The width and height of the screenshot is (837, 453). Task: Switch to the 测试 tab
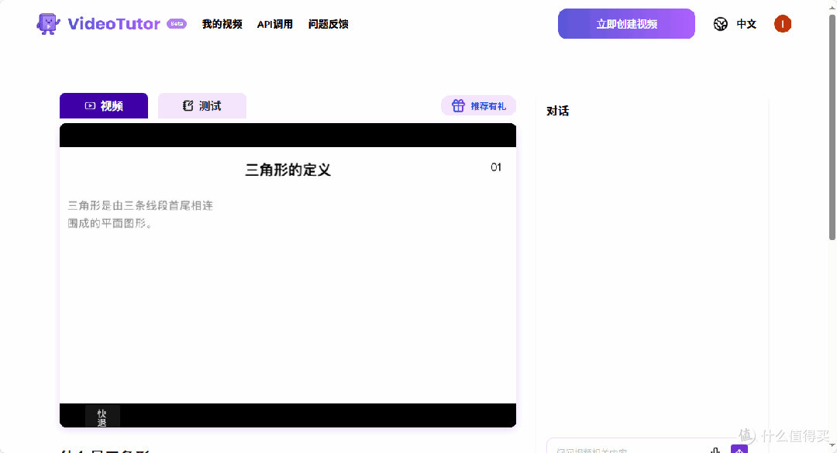tap(202, 105)
